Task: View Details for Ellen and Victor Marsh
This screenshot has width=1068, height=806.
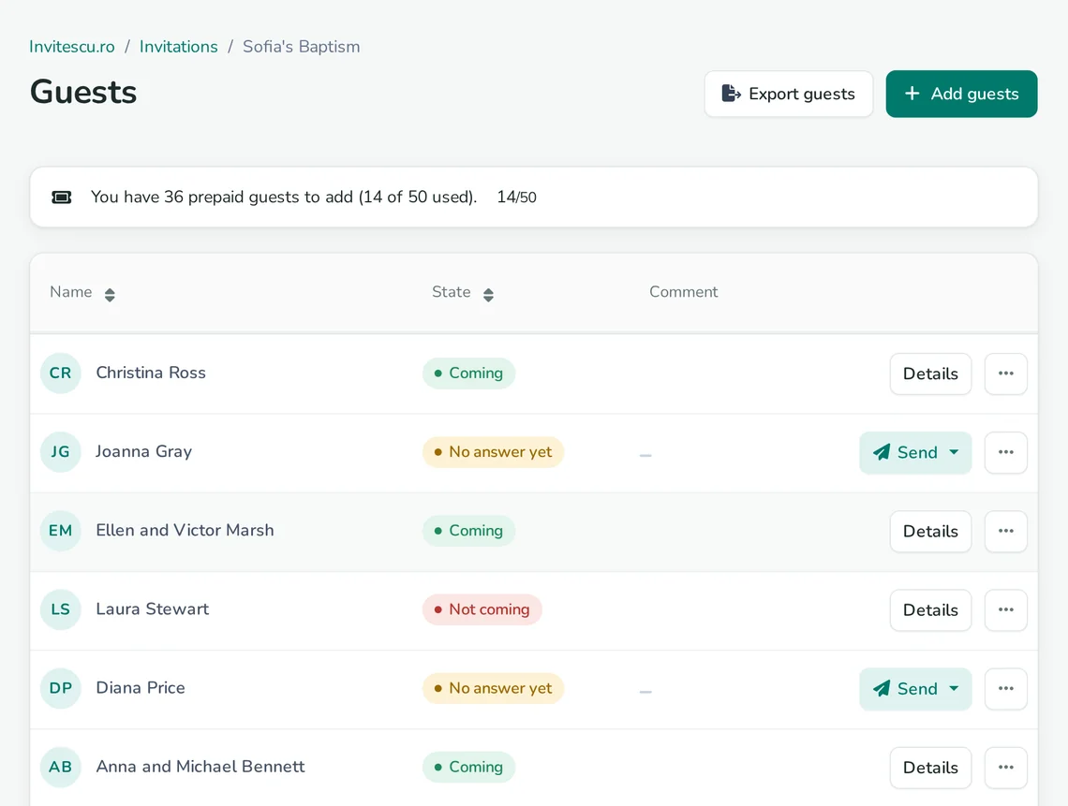Action: pos(930,532)
